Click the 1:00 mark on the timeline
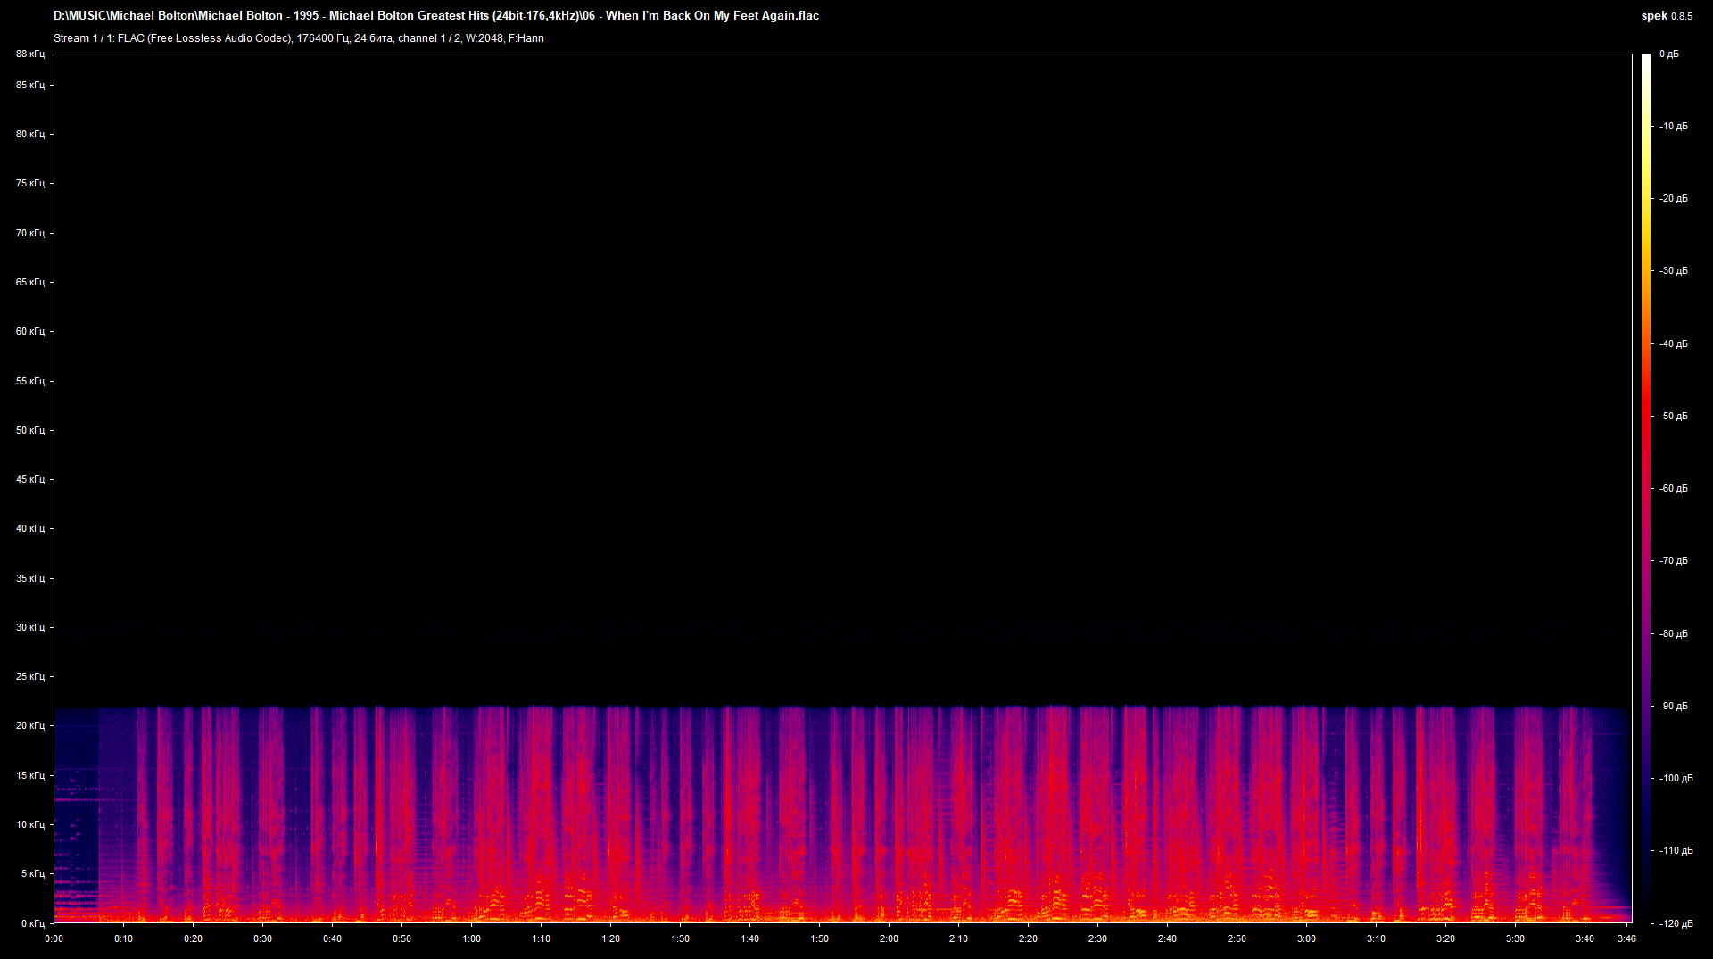1713x959 pixels. click(473, 938)
